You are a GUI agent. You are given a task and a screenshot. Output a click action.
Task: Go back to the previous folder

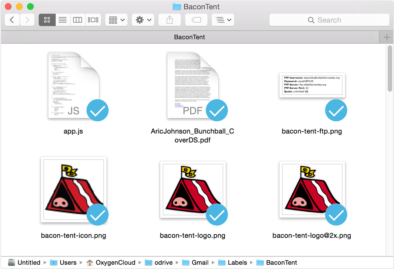(12, 20)
